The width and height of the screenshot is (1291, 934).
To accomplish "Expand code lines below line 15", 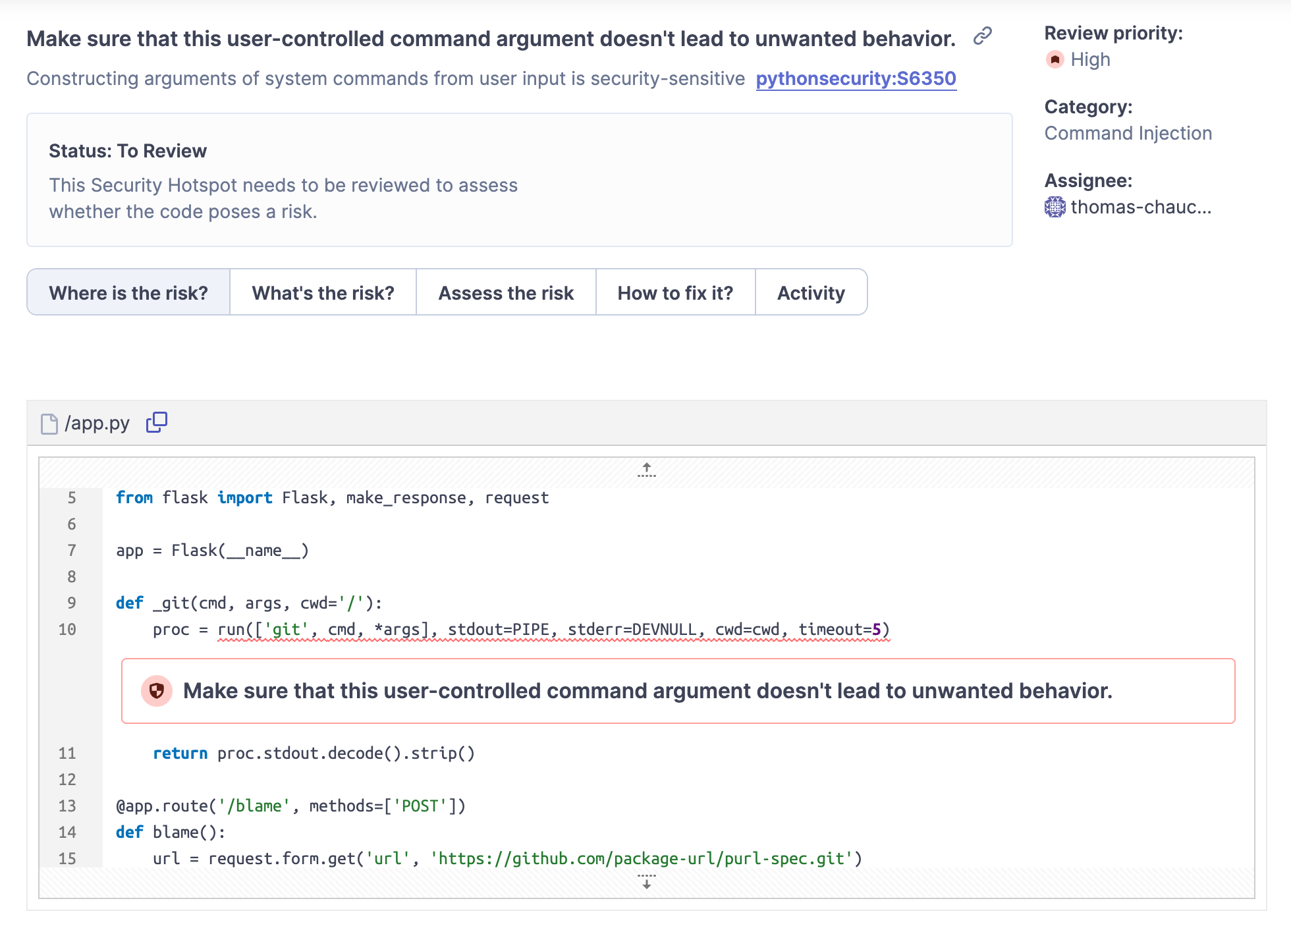I will click(x=646, y=883).
